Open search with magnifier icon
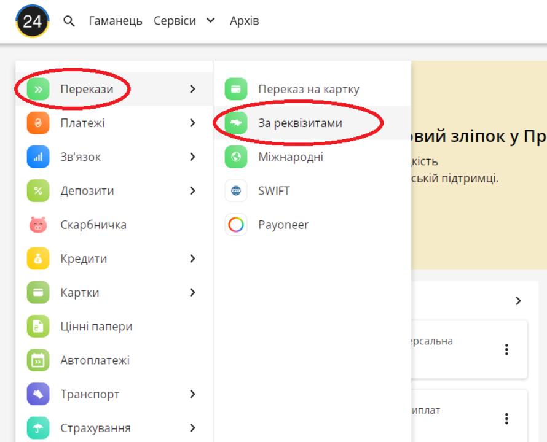Viewport: 547px width, 442px height. coord(69,21)
